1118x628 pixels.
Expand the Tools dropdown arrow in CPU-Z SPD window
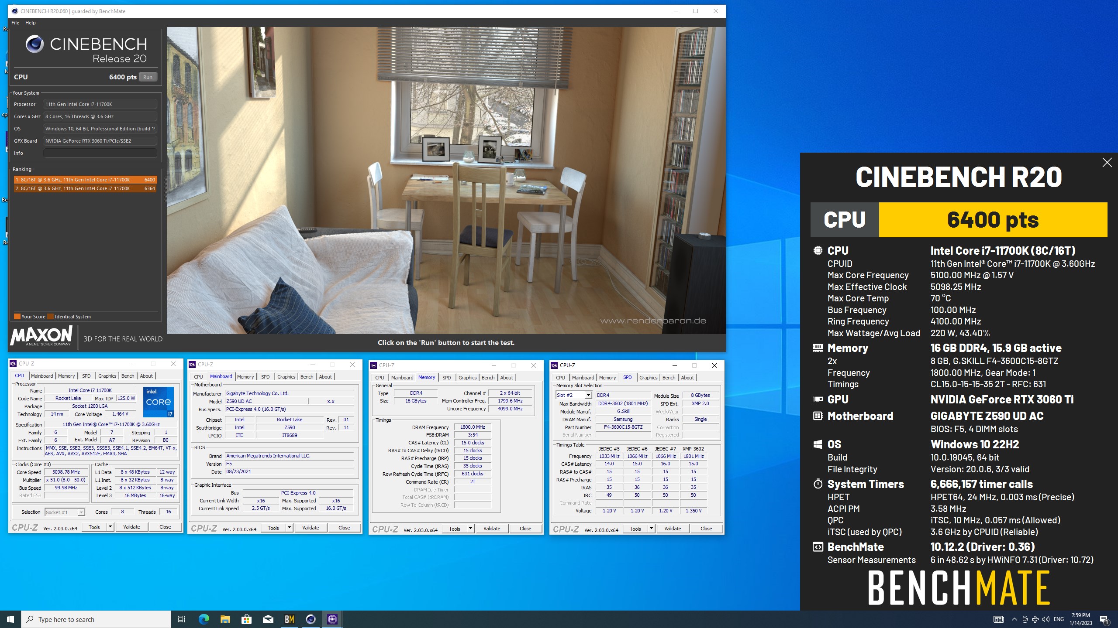(x=651, y=529)
